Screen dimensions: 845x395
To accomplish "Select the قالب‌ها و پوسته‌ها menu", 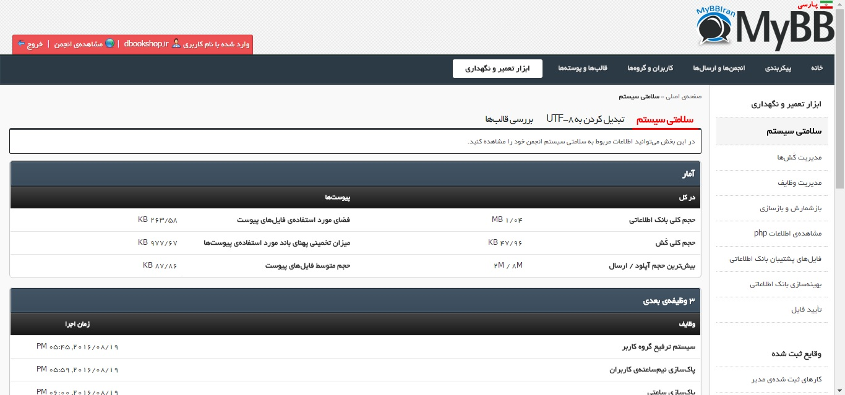I will click(583, 68).
